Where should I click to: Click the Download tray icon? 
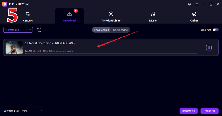(69, 14)
